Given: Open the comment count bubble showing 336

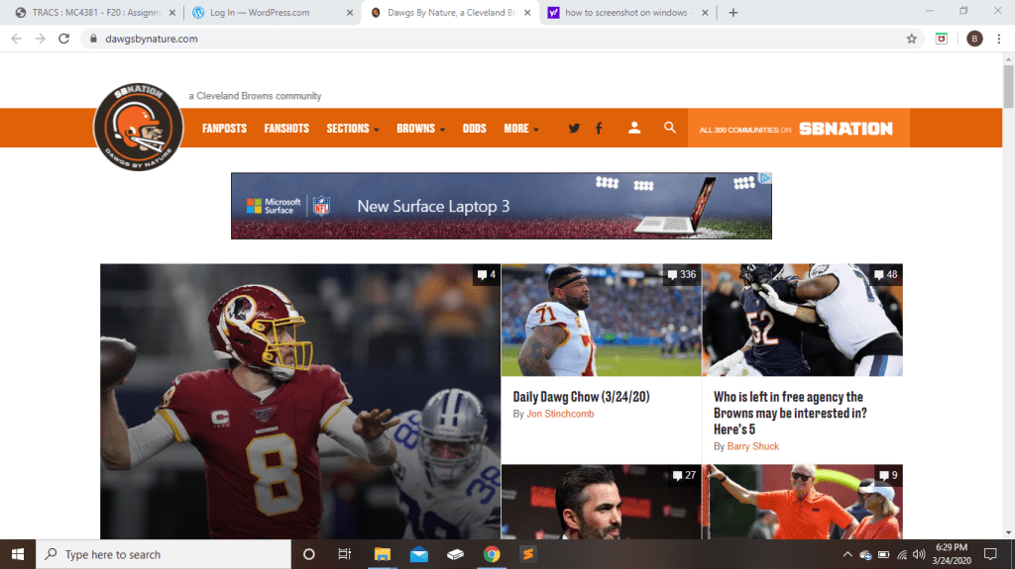Looking at the screenshot, I should (x=681, y=274).
